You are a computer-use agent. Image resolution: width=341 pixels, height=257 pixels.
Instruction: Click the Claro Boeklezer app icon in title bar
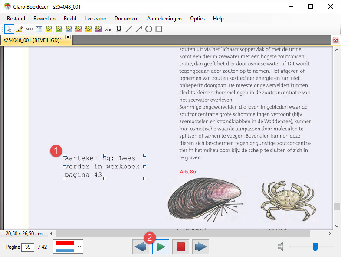pyautogui.click(x=7, y=6)
